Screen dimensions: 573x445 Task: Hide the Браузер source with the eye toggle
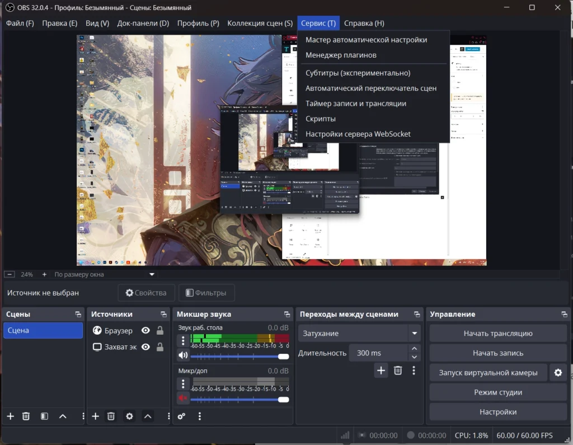(144, 331)
